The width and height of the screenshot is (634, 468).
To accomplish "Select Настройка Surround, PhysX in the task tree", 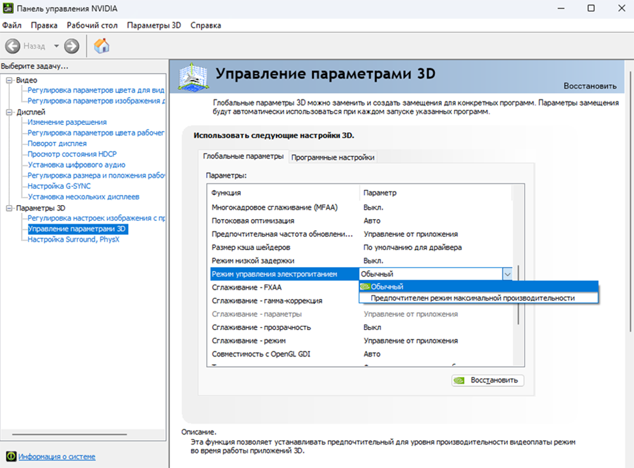I will click(73, 239).
